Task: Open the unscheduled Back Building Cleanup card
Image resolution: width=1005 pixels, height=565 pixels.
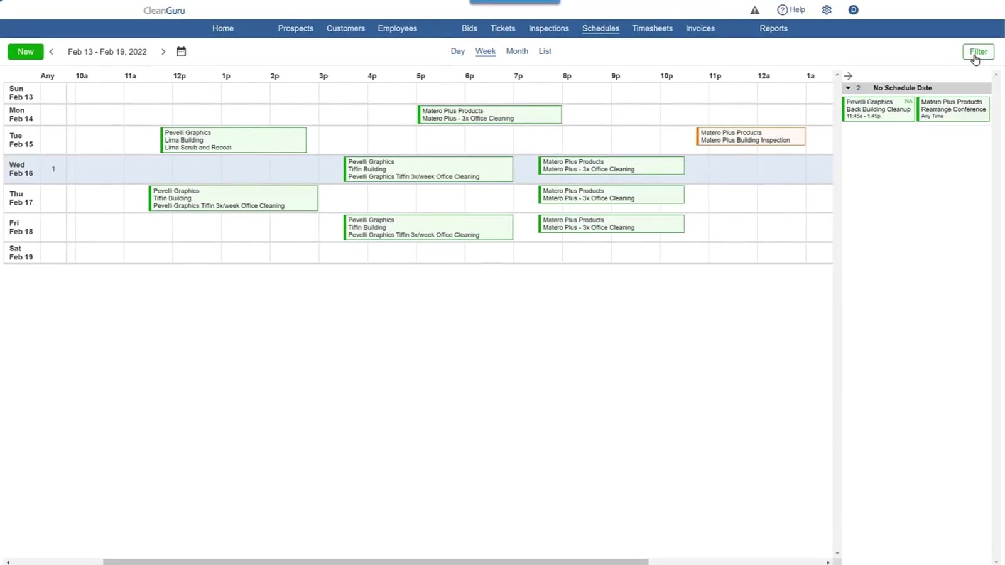Action: (878, 109)
